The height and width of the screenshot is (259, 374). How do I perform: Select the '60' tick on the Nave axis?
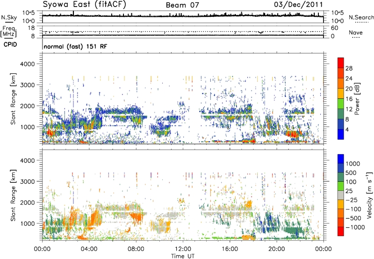[x=334, y=28]
